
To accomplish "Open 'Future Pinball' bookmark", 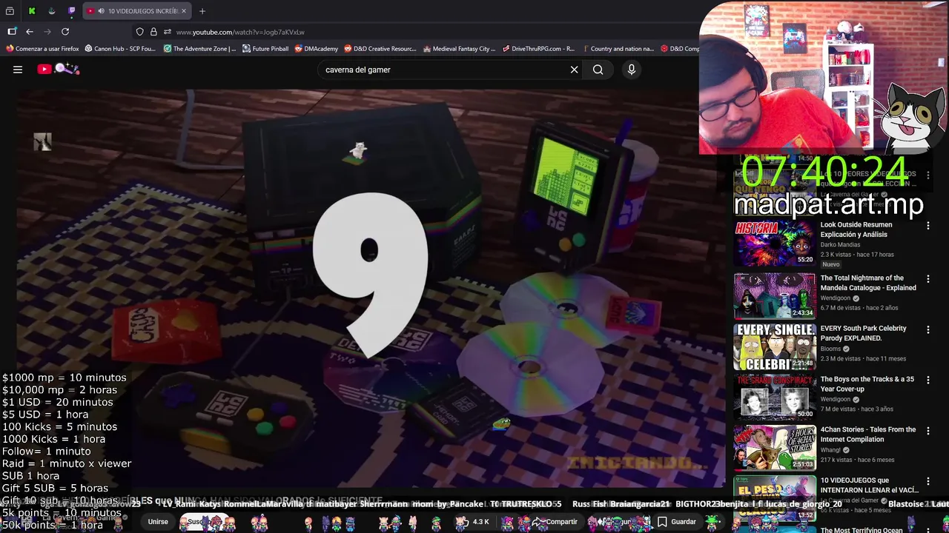I will point(265,49).
